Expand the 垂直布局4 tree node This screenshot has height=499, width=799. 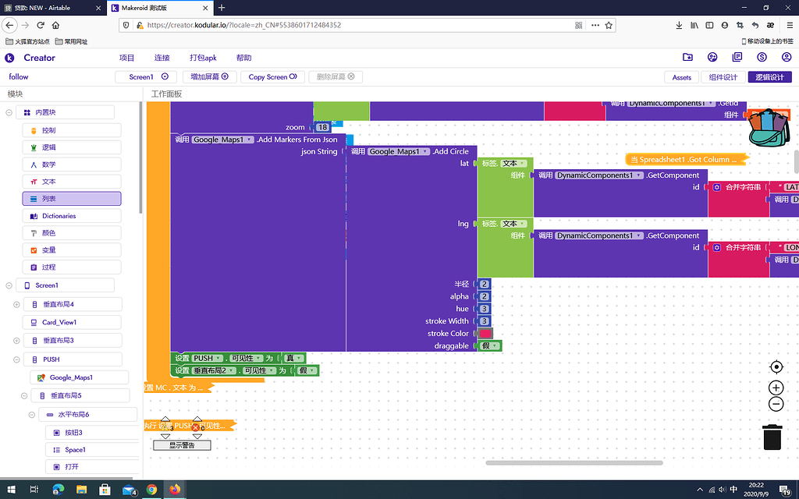pyautogui.click(x=16, y=304)
